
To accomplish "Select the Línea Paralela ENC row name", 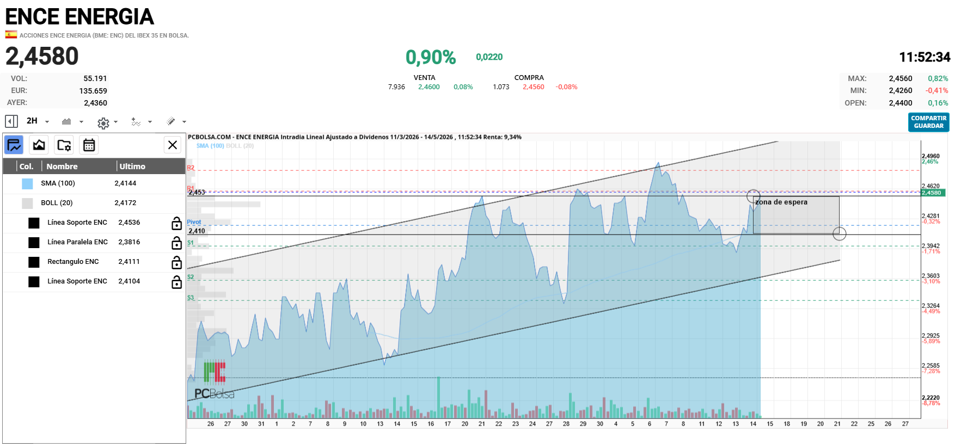I will [x=77, y=242].
